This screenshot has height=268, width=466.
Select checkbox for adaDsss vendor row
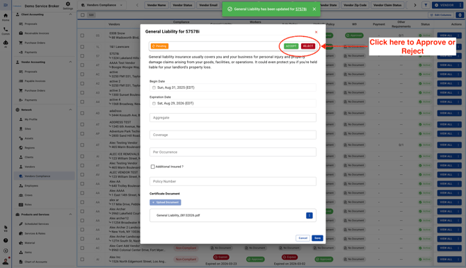pyautogui.click(x=82, y=113)
